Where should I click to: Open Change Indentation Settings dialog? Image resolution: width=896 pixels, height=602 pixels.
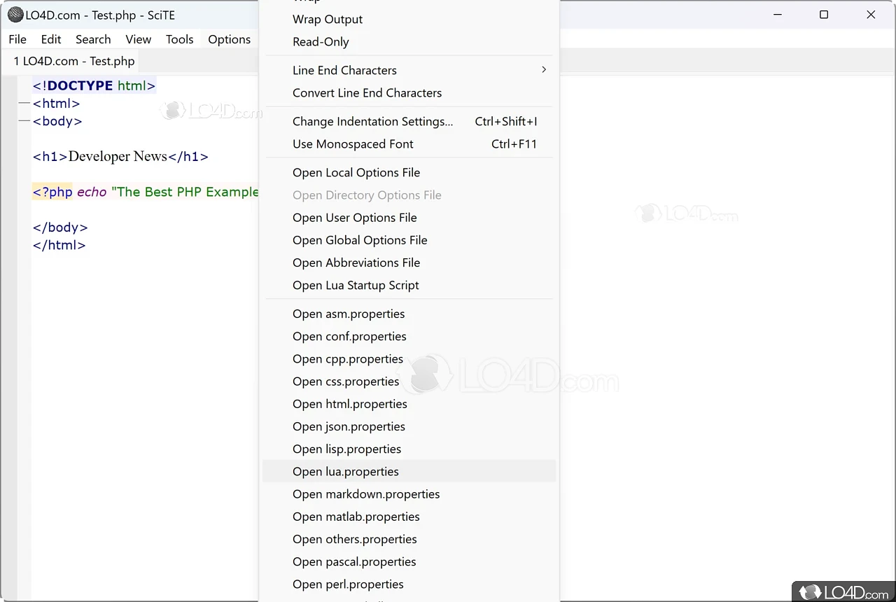point(372,122)
